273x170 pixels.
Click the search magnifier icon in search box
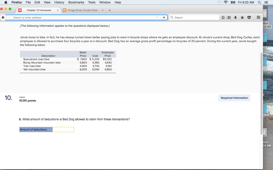coord(172,17)
